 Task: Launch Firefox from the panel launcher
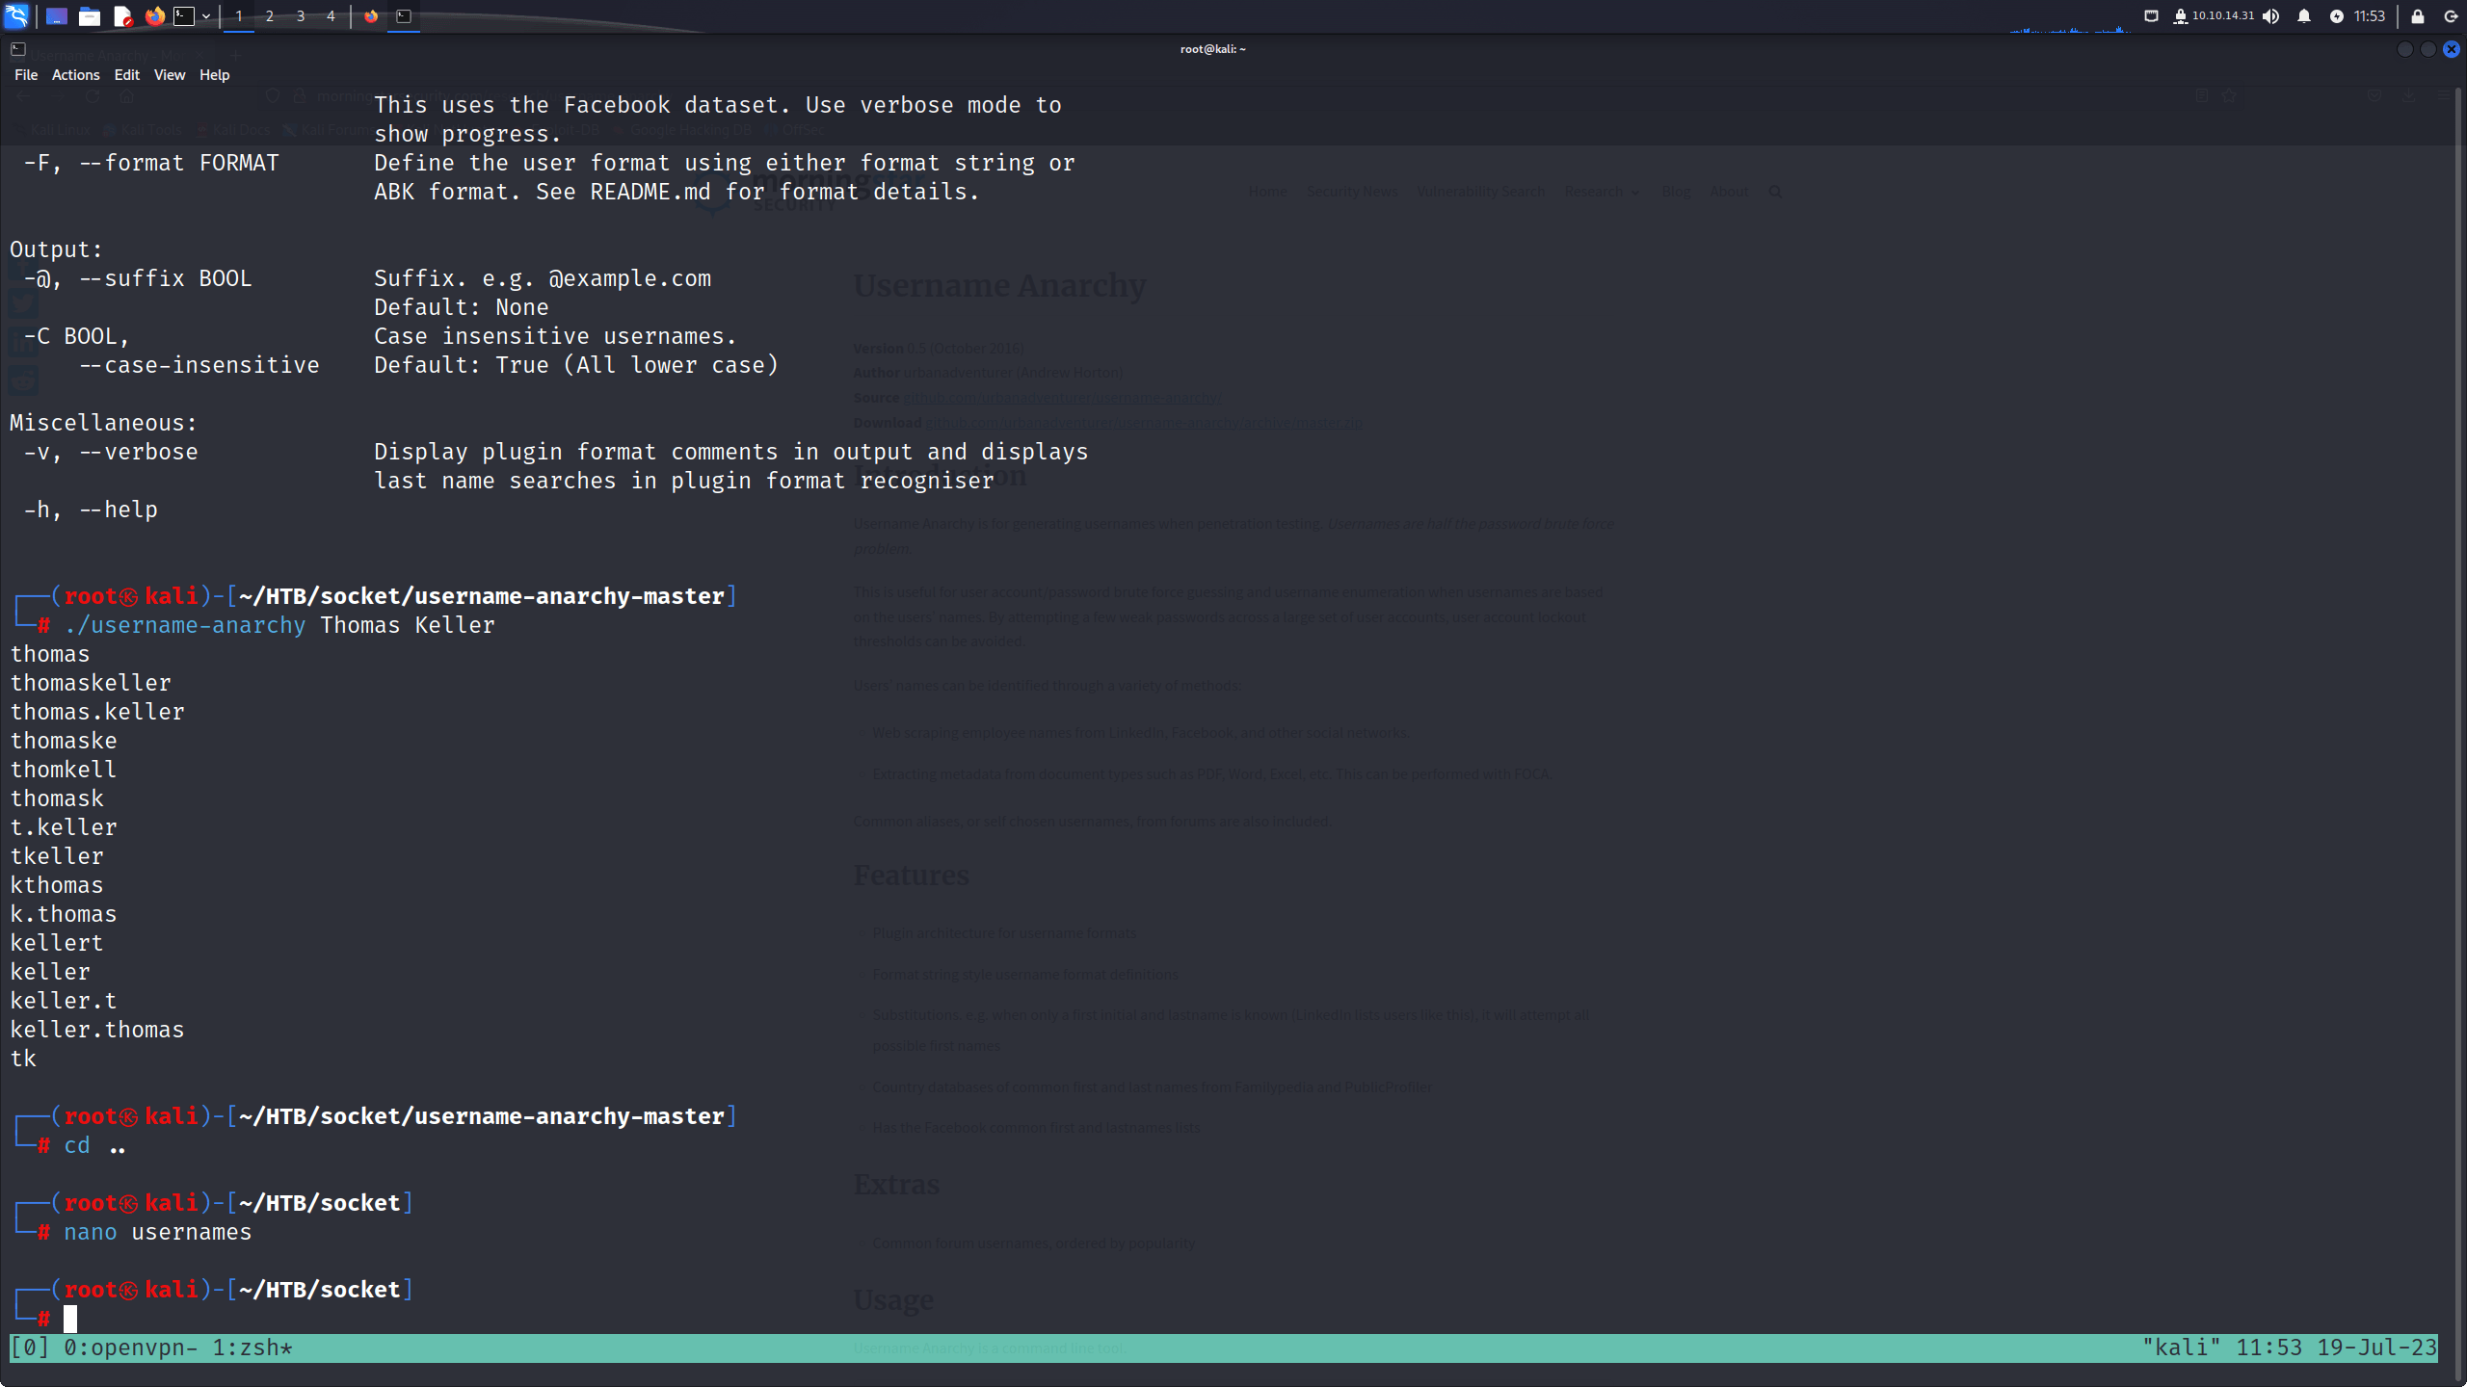[x=154, y=16]
